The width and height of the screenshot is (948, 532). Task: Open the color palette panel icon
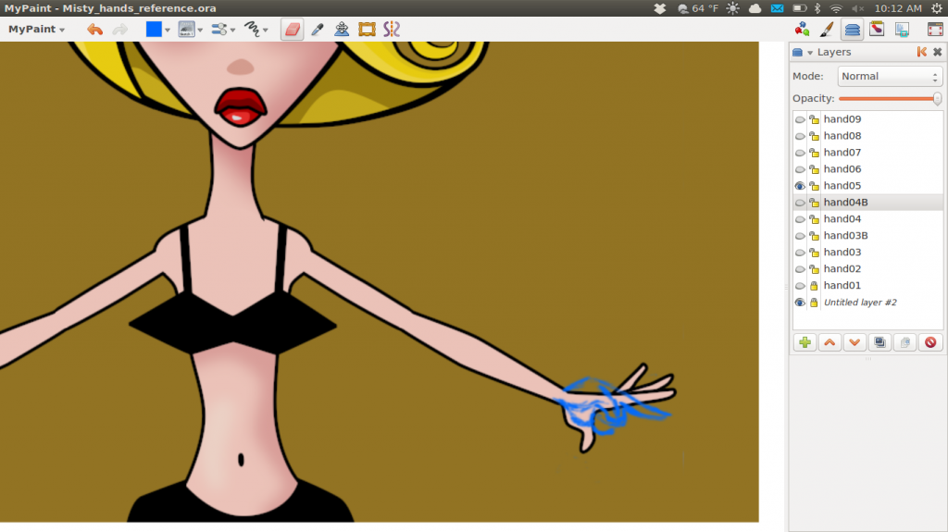[803, 29]
